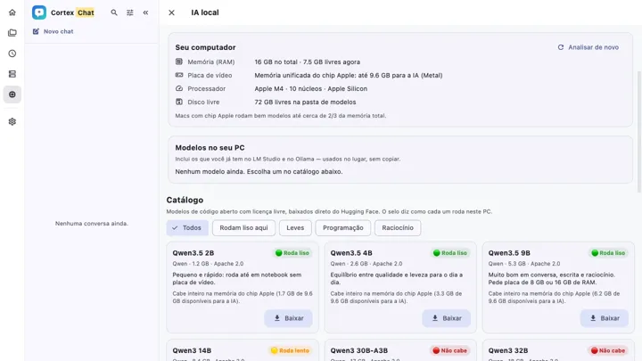Select the local AI chip sidebar icon
Screen dimensions: 642x361
coord(12,94)
